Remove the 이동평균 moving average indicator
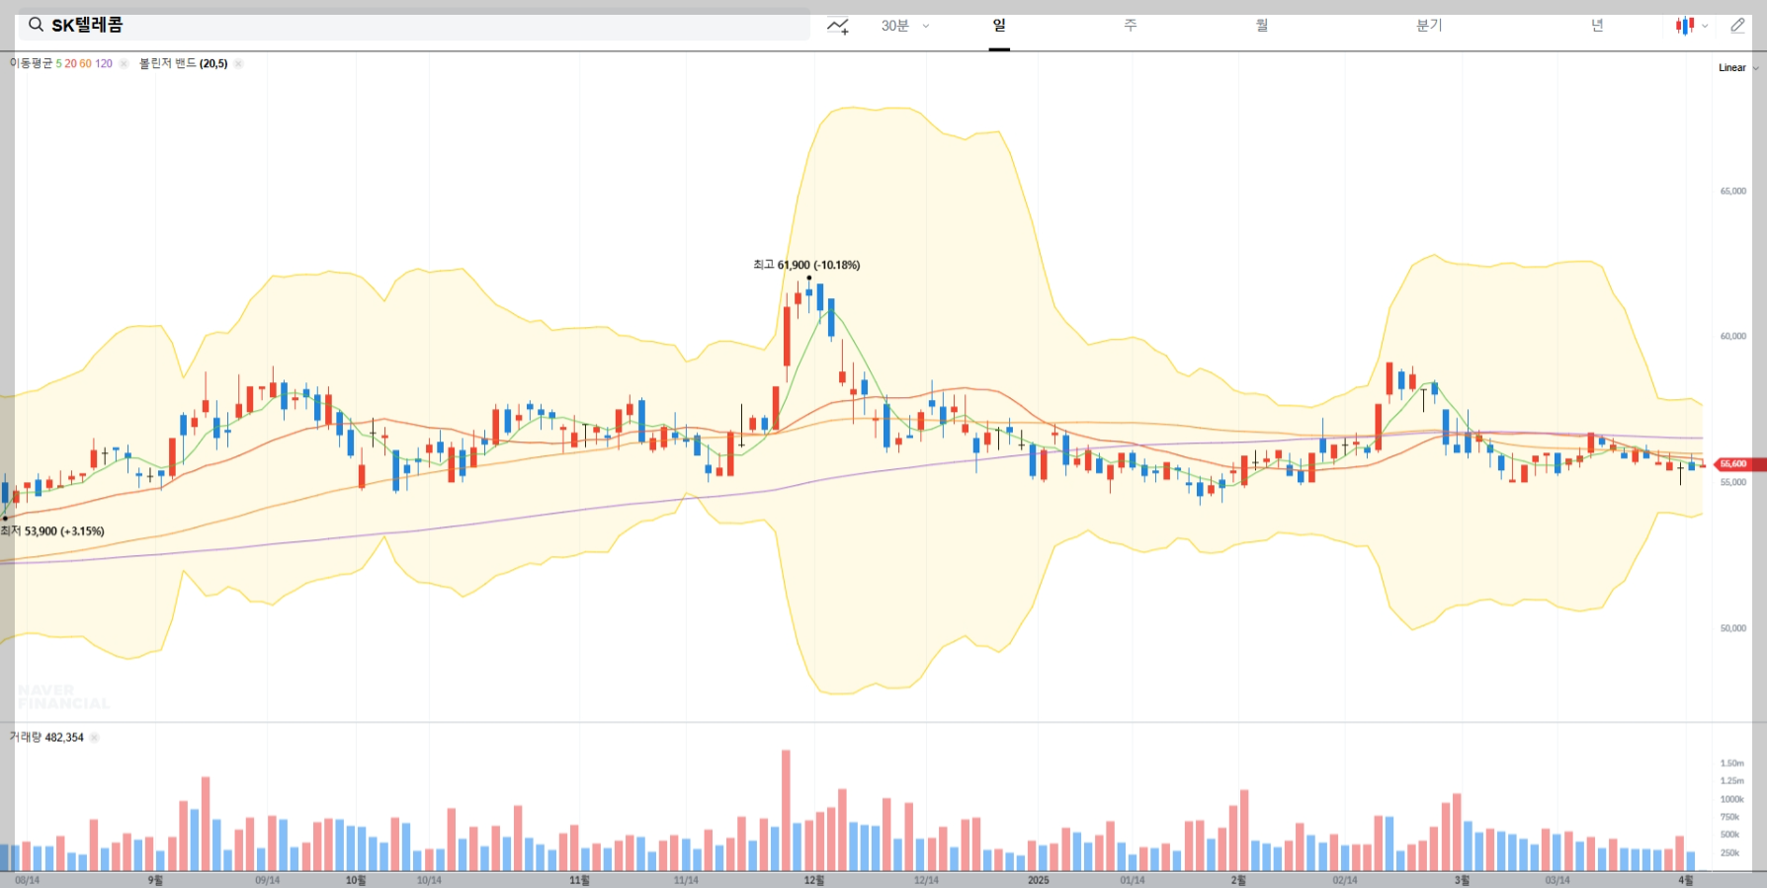The image size is (1767, 888). pos(124,63)
